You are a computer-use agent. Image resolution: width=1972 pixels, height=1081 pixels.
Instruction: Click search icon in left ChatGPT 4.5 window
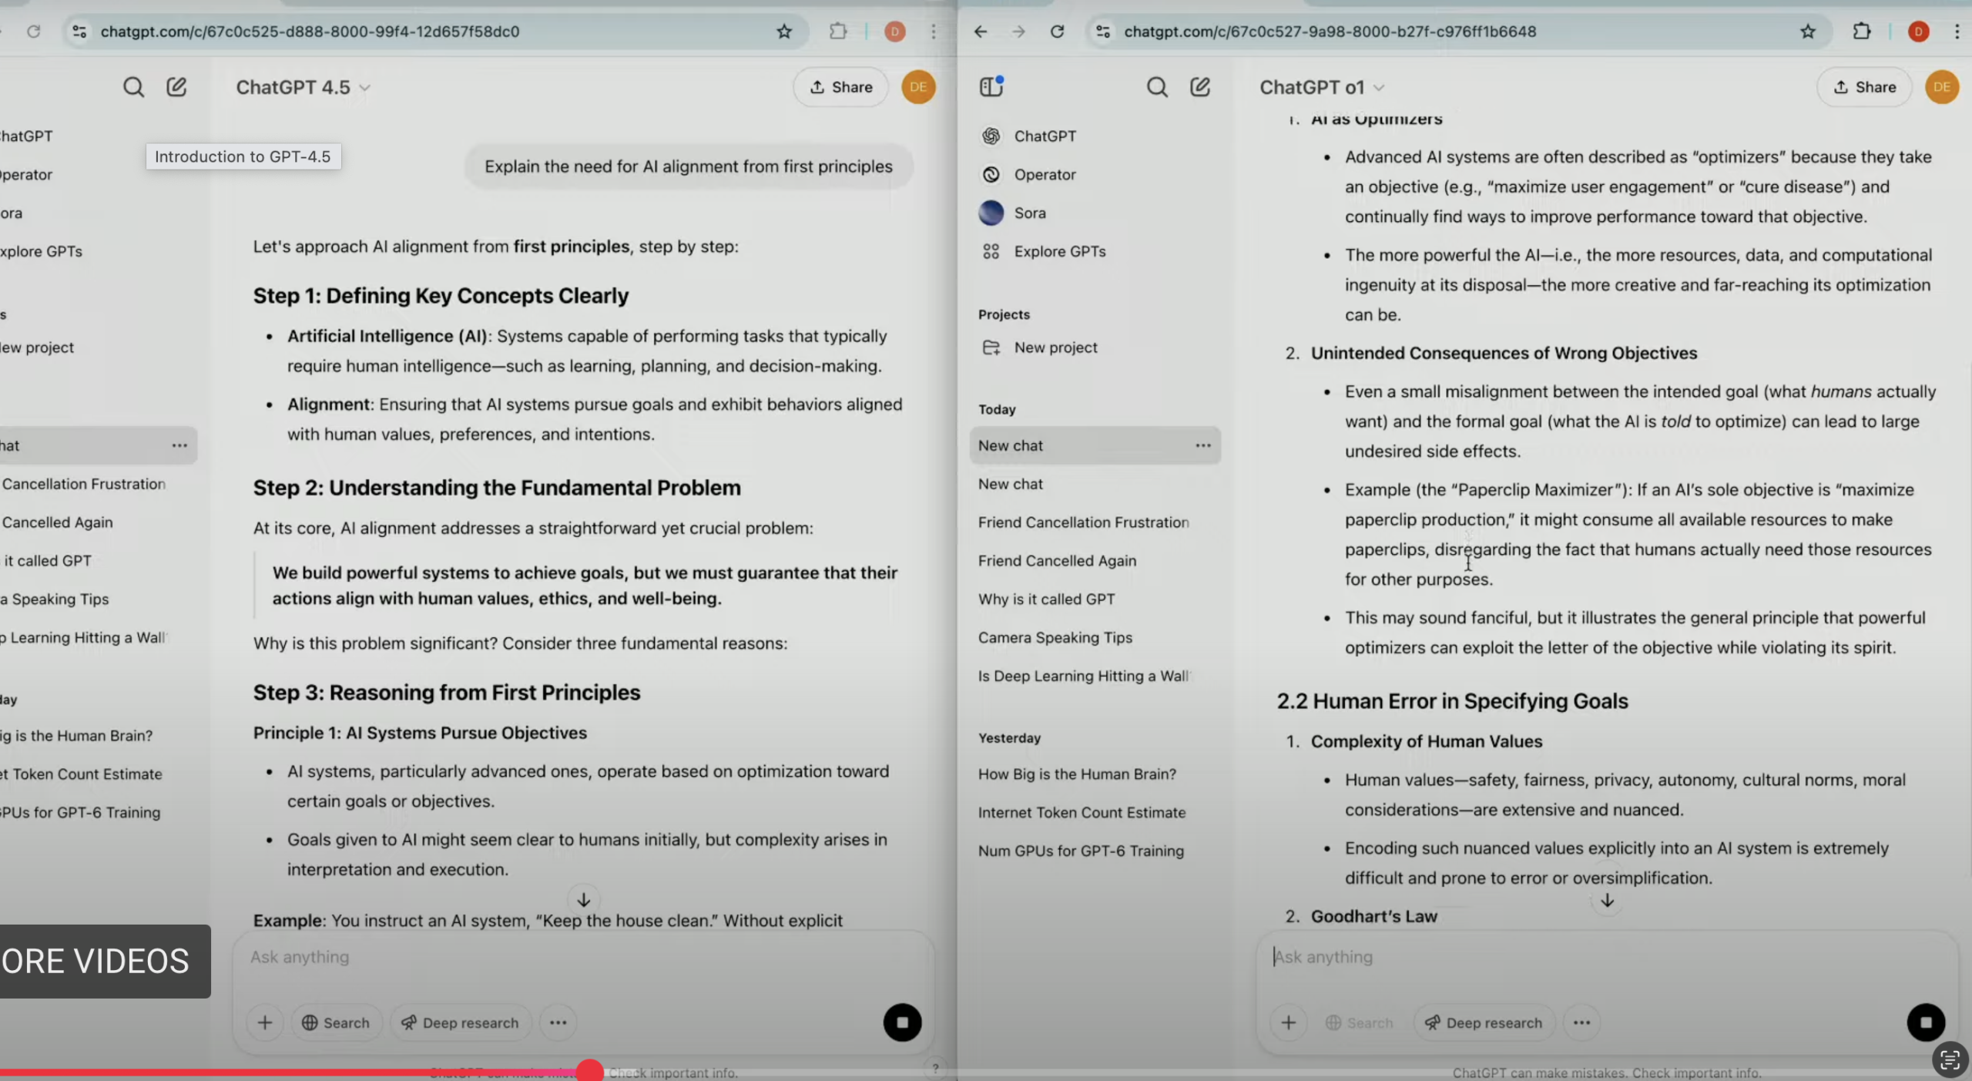coord(133,87)
